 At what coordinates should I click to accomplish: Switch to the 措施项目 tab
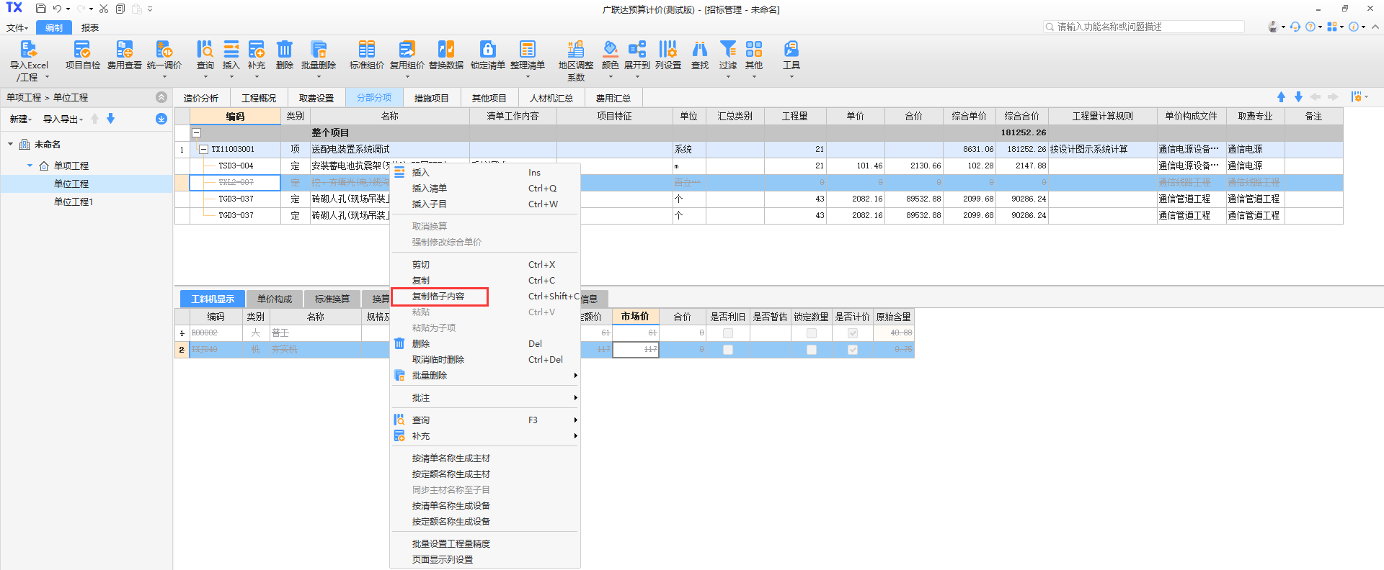[431, 98]
